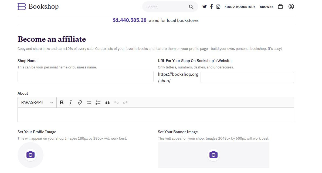This screenshot has height=173, width=322.
Task: Click the Shop Name text field
Action: (x=86, y=77)
